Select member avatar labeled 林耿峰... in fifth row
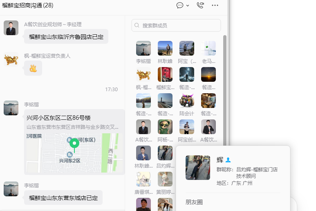 [143, 153]
